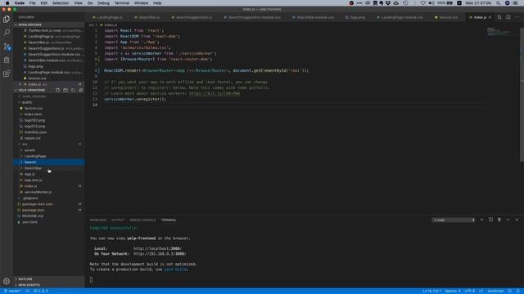Click Collapse Folders icon in YELP-FRONTEND header
The width and height of the screenshot is (524, 294).
[x=80, y=90]
